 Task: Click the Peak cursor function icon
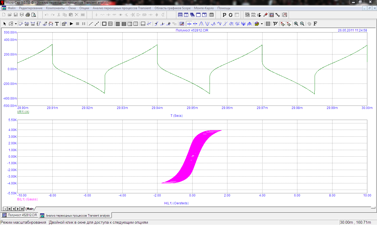[x=201, y=24]
